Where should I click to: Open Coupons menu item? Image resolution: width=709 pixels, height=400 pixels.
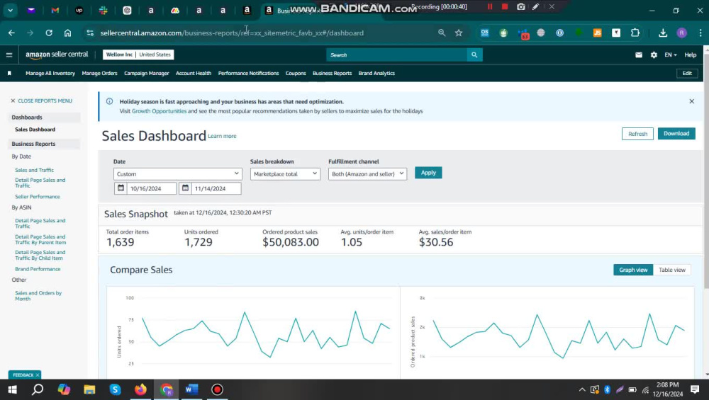(296, 73)
